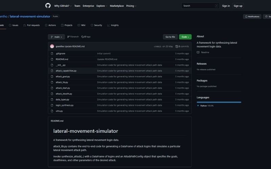Open the Packages heading link
This screenshot has width=271, height=169.
click(x=202, y=80)
